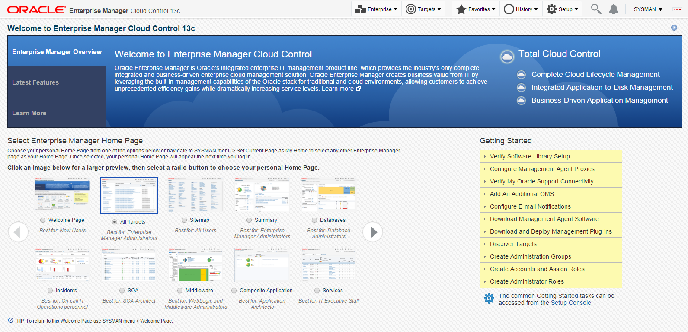Click the red dots icon at top right
Image resolution: width=688 pixels, height=332 pixels.
coord(677,9)
